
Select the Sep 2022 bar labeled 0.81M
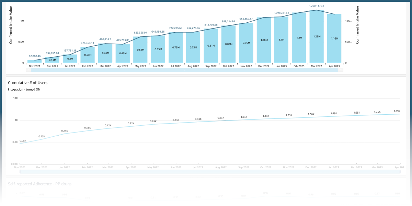coord(211,46)
